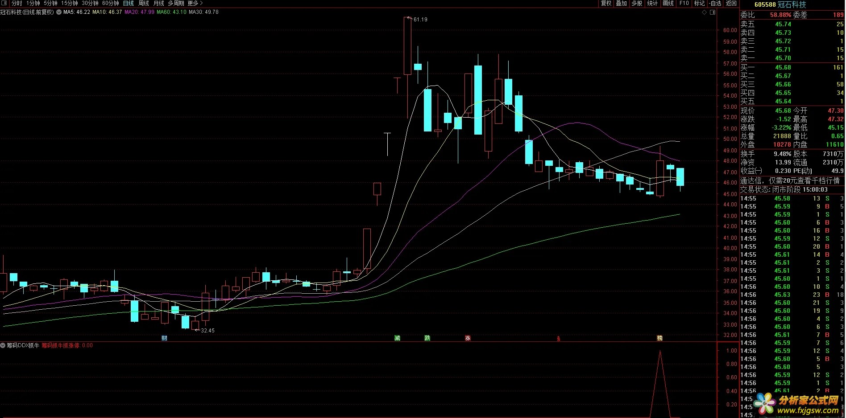Switch to 周线 weekly chart
846x418 pixels.
[x=144, y=3]
